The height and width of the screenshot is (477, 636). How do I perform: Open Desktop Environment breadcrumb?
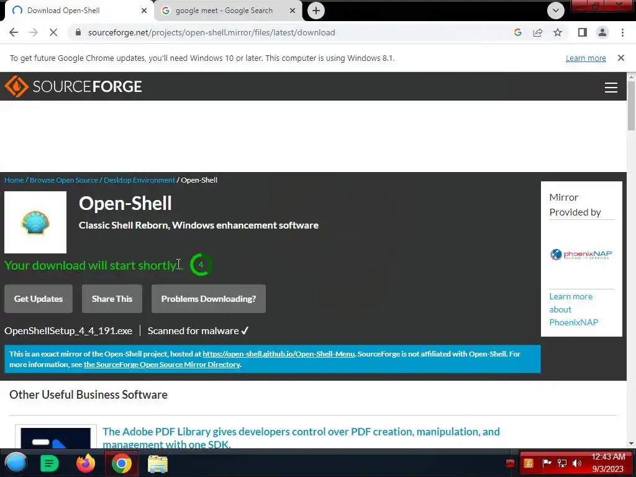pos(139,180)
